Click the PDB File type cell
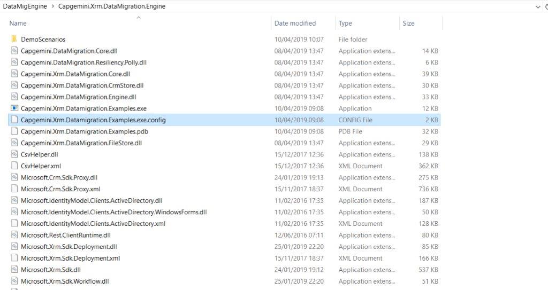 pos(350,131)
